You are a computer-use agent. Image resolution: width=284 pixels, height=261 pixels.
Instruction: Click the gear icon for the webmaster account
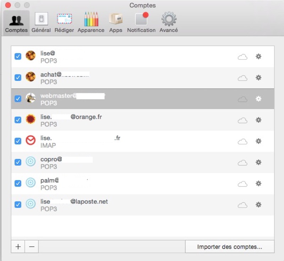(258, 99)
